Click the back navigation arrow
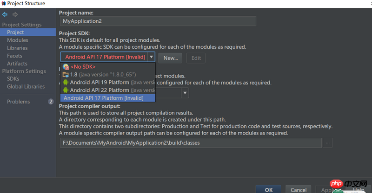The width and height of the screenshot is (372, 193). pyautogui.click(x=5, y=14)
